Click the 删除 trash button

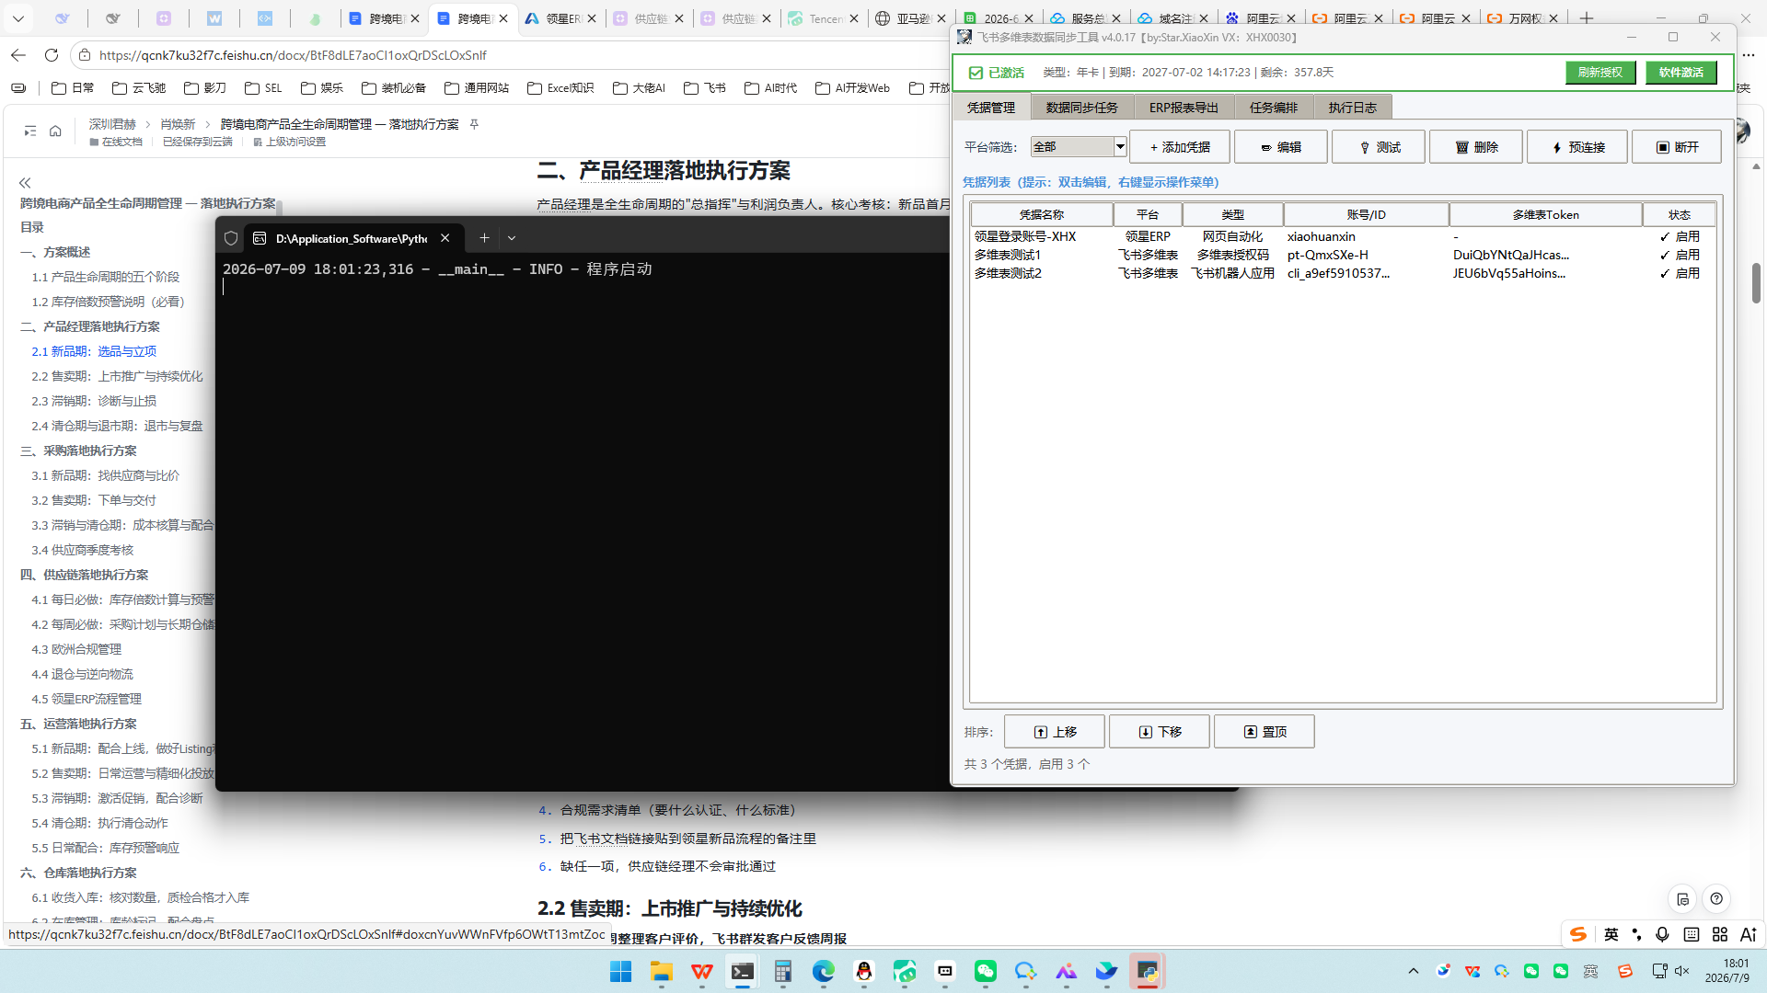tap(1476, 147)
